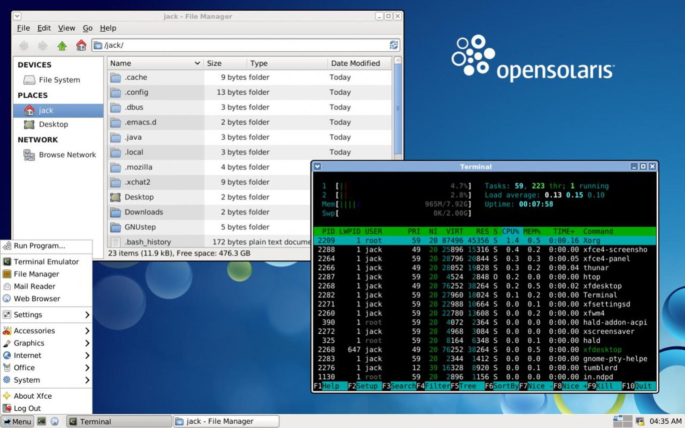
Task: Launch terminal from panel quick-launch icon
Action: coord(42,421)
